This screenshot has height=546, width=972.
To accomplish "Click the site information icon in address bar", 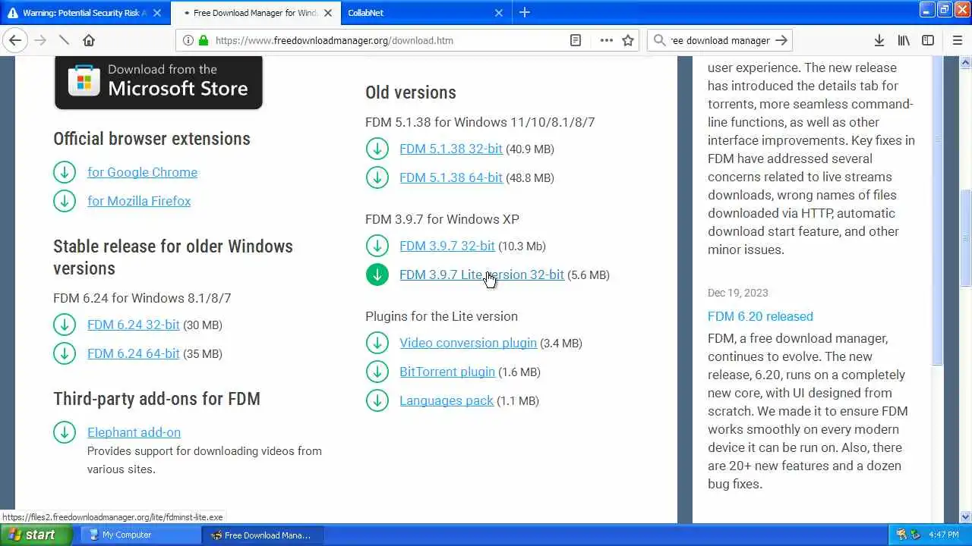I will point(188,40).
